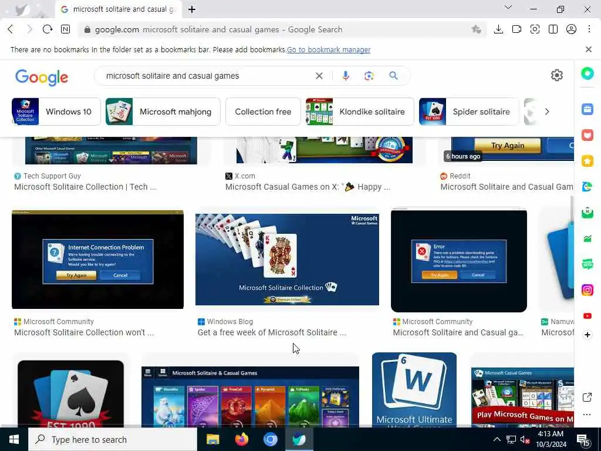The width and height of the screenshot is (601, 451).
Task: Open the Instagram sidebar icon
Action: [587, 290]
